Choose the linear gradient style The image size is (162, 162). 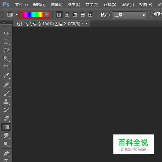pyautogui.click(x=59, y=15)
